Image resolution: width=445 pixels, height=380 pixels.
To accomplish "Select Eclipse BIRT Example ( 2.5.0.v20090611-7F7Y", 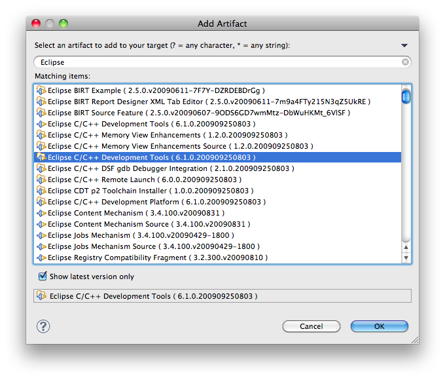I will [x=217, y=90].
